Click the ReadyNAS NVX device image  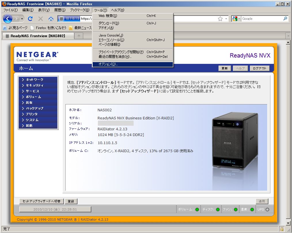click(235, 141)
